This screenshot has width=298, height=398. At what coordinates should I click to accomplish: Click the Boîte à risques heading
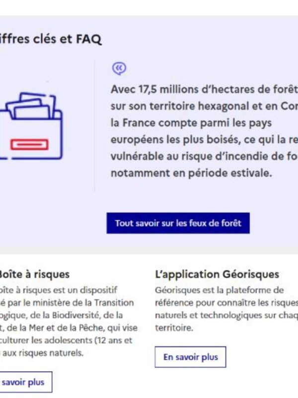coord(34,275)
